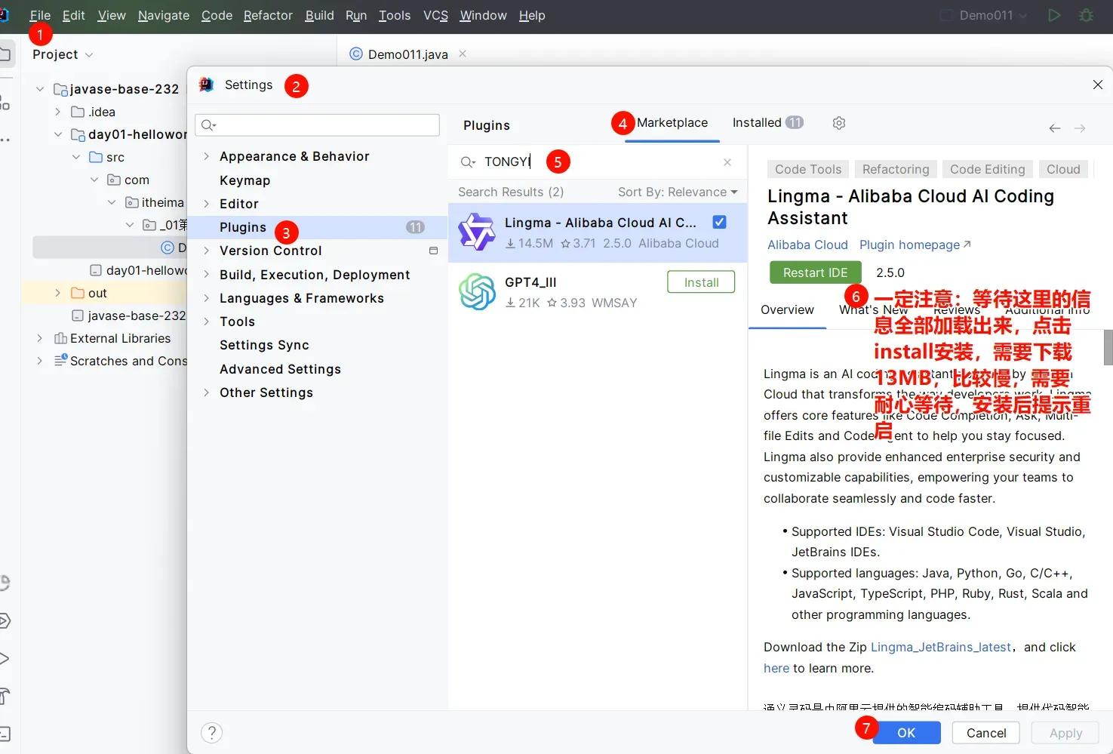This screenshot has width=1113, height=754.
Task: Focus the plugin search field containing TONGYI
Action: [x=596, y=162]
